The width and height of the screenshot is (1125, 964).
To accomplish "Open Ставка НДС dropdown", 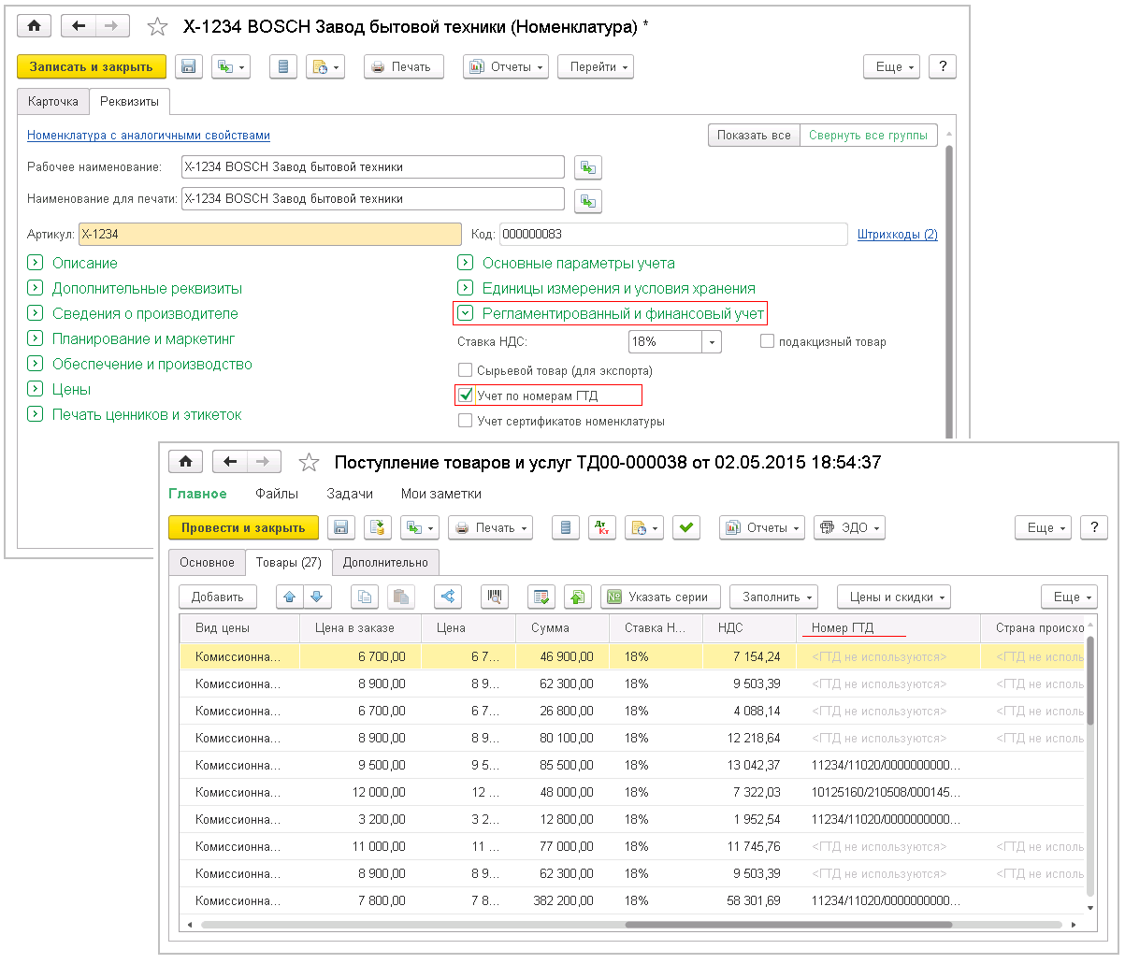I will 713,342.
